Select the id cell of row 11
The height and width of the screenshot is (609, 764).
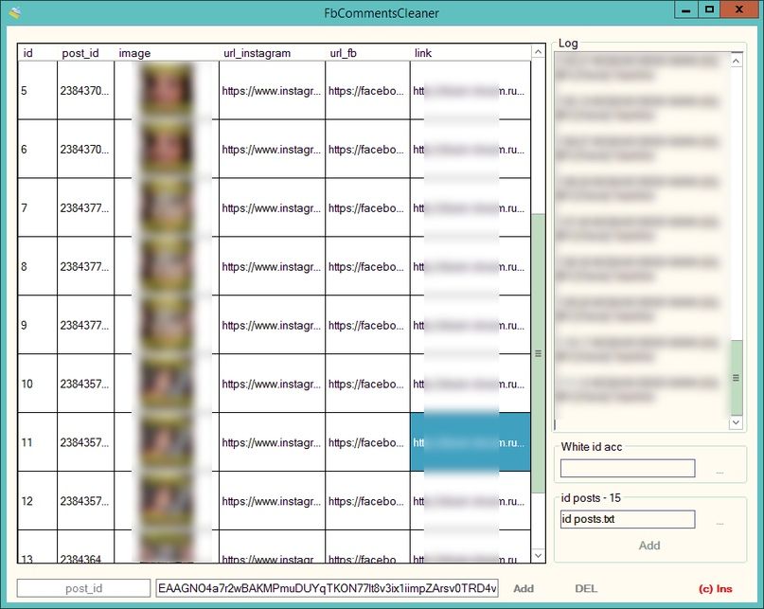(38, 442)
